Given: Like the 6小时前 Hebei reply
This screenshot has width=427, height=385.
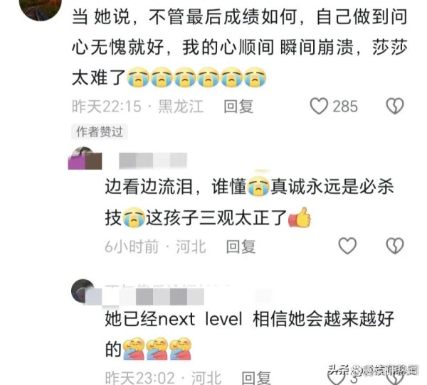Looking at the screenshot, I should coord(347,246).
